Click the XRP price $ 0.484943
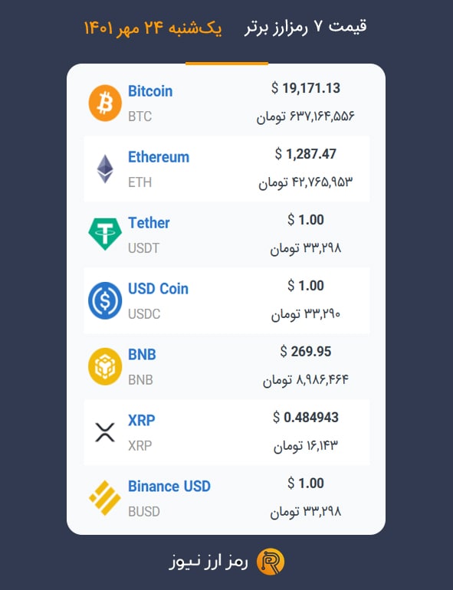 (305, 418)
